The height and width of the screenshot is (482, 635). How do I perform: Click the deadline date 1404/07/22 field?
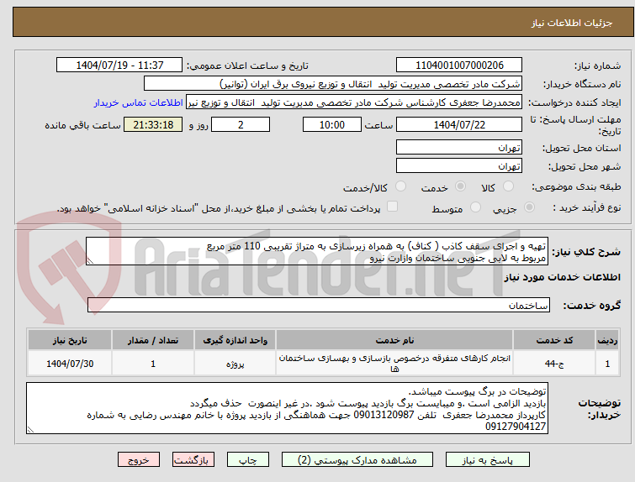coord(459,124)
